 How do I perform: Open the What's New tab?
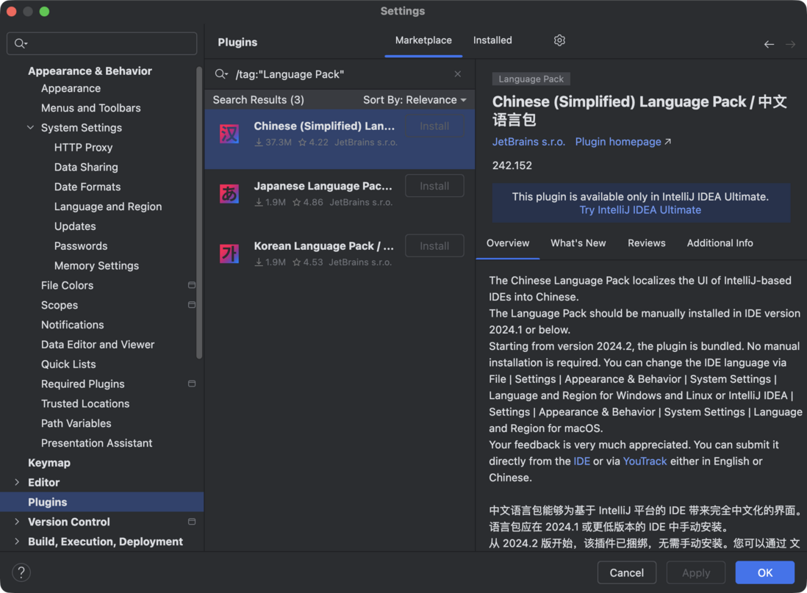tap(578, 243)
